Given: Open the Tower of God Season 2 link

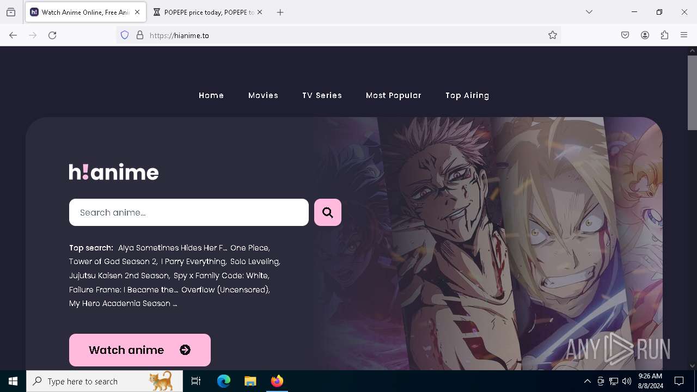Looking at the screenshot, I should 113,261.
